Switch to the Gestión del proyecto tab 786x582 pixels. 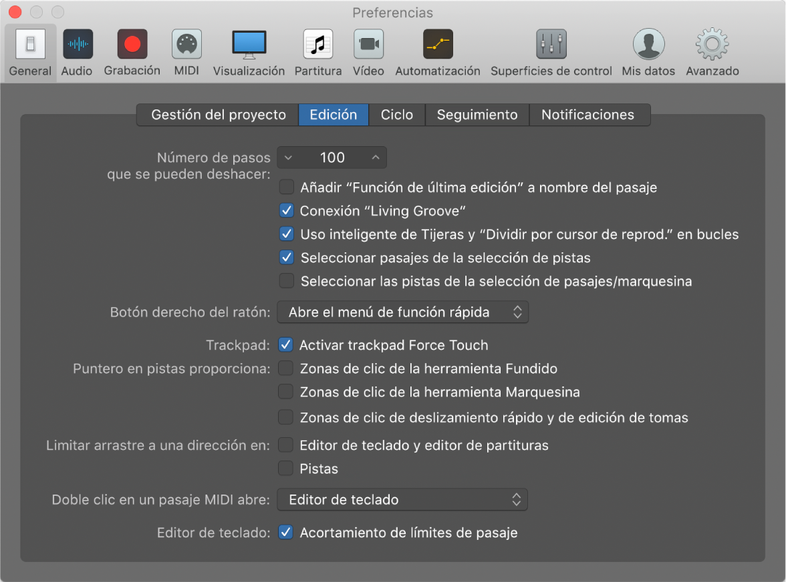pos(218,115)
